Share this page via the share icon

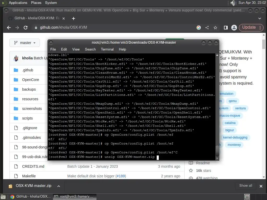207,28
